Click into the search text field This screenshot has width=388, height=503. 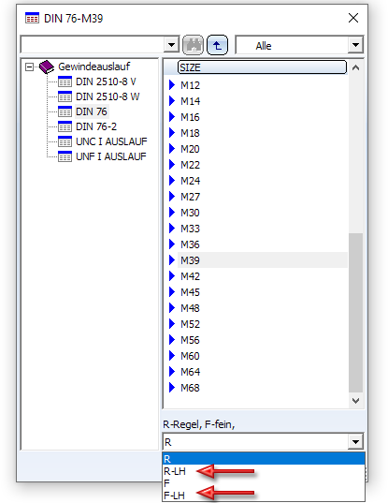93,45
